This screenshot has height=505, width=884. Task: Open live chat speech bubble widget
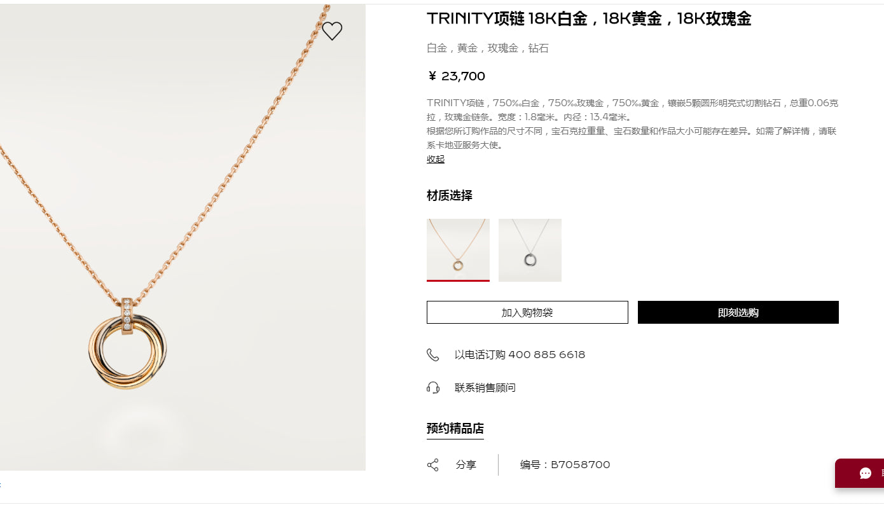coord(866,473)
